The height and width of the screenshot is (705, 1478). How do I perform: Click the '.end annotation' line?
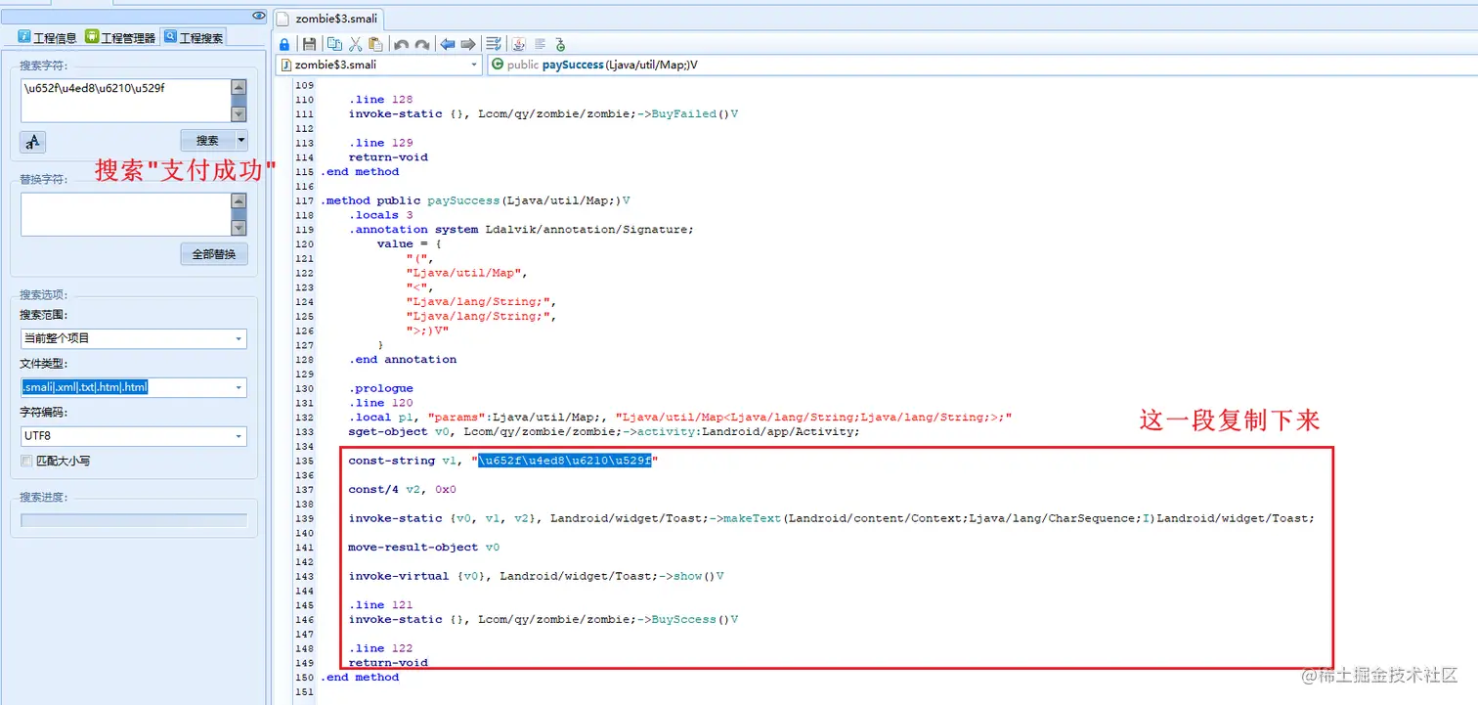coord(403,359)
